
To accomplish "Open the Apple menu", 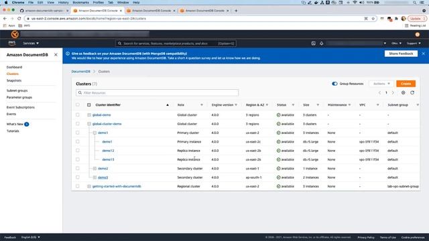I will (6, 3).
